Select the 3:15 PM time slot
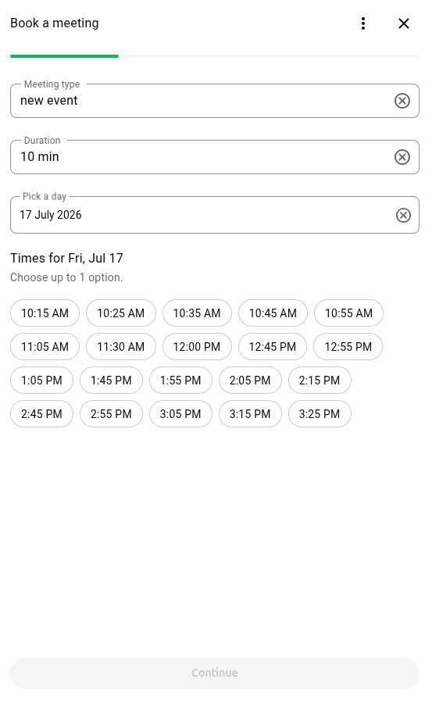 (250, 414)
